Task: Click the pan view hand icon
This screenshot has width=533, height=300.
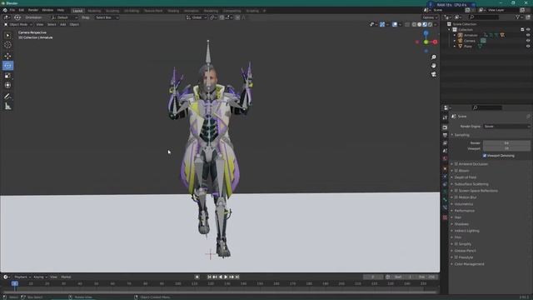Action: click(x=433, y=66)
